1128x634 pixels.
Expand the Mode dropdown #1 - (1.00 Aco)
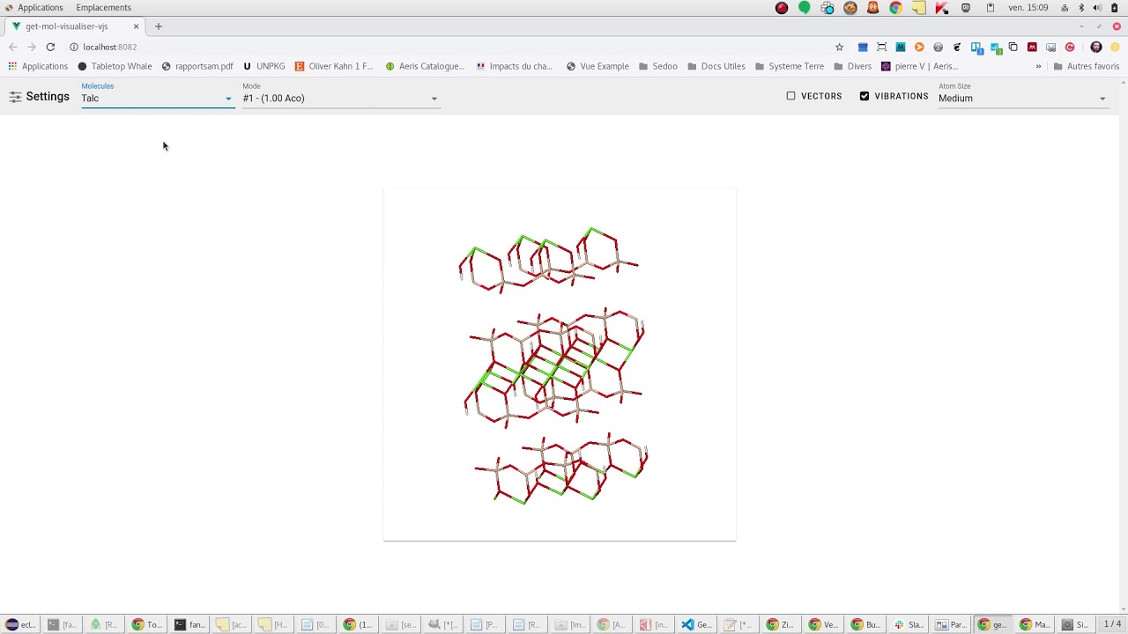[341, 98]
